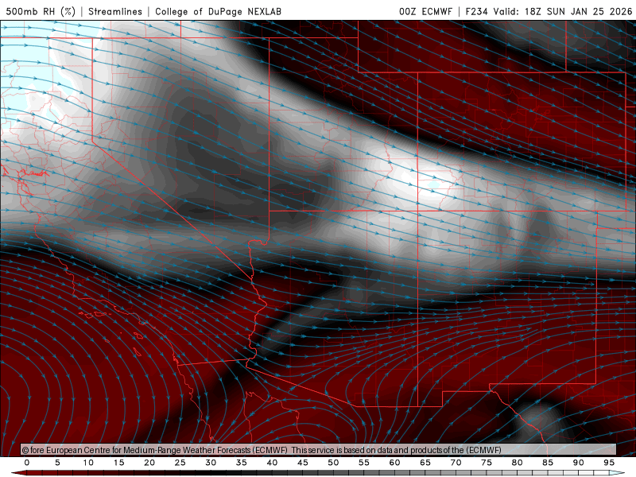The image size is (636, 477).
Task: Click the "80" value on the color scale
Action: 518,463
